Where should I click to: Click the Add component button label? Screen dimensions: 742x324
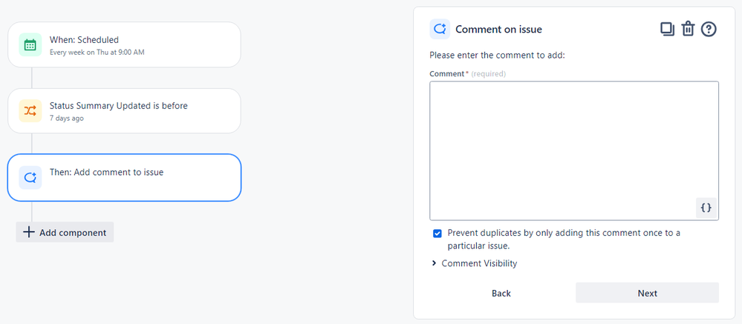pos(73,232)
